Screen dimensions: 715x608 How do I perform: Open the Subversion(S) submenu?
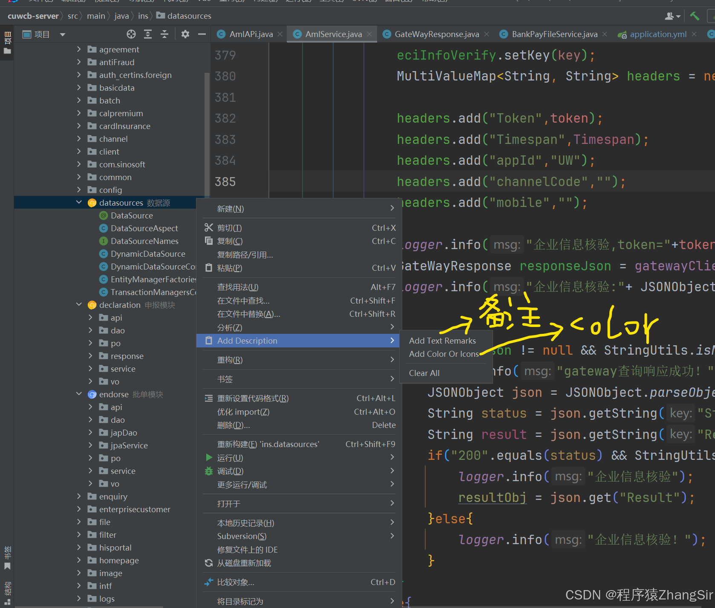pyautogui.click(x=298, y=536)
